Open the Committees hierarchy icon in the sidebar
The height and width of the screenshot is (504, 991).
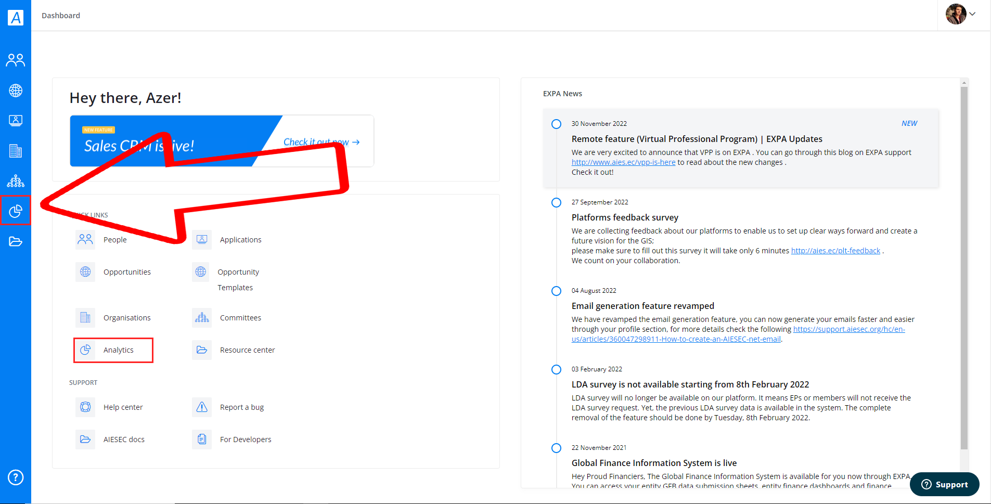(x=16, y=181)
